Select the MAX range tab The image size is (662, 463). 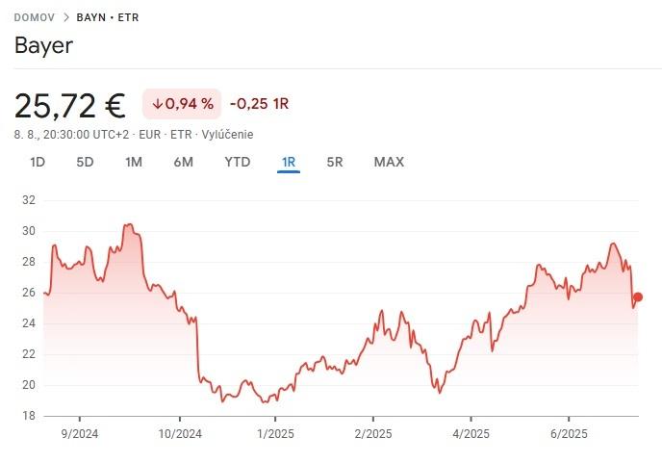[389, 162]
